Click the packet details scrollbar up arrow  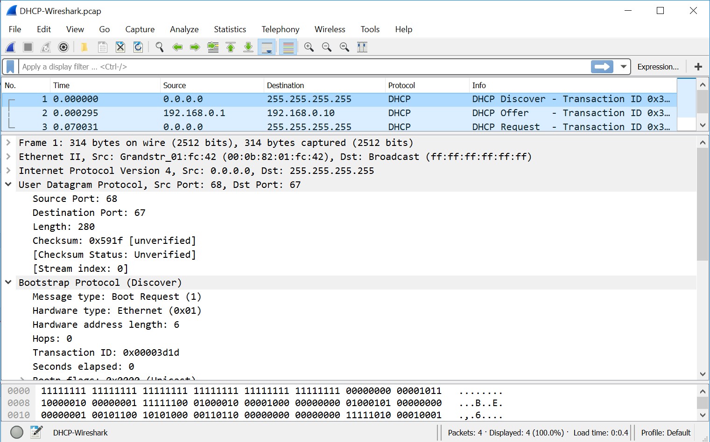703,142
